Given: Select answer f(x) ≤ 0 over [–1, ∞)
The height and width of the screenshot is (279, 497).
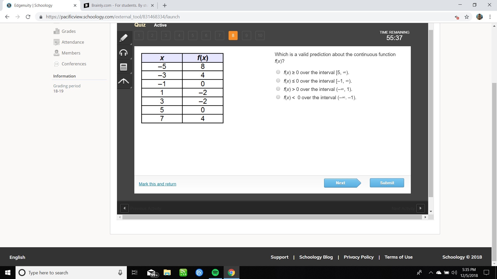Looking at the screenshot, I should [278, 81].
